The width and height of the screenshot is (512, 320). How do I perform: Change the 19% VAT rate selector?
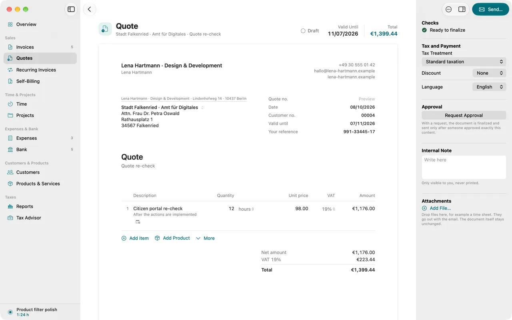(328, 209)
